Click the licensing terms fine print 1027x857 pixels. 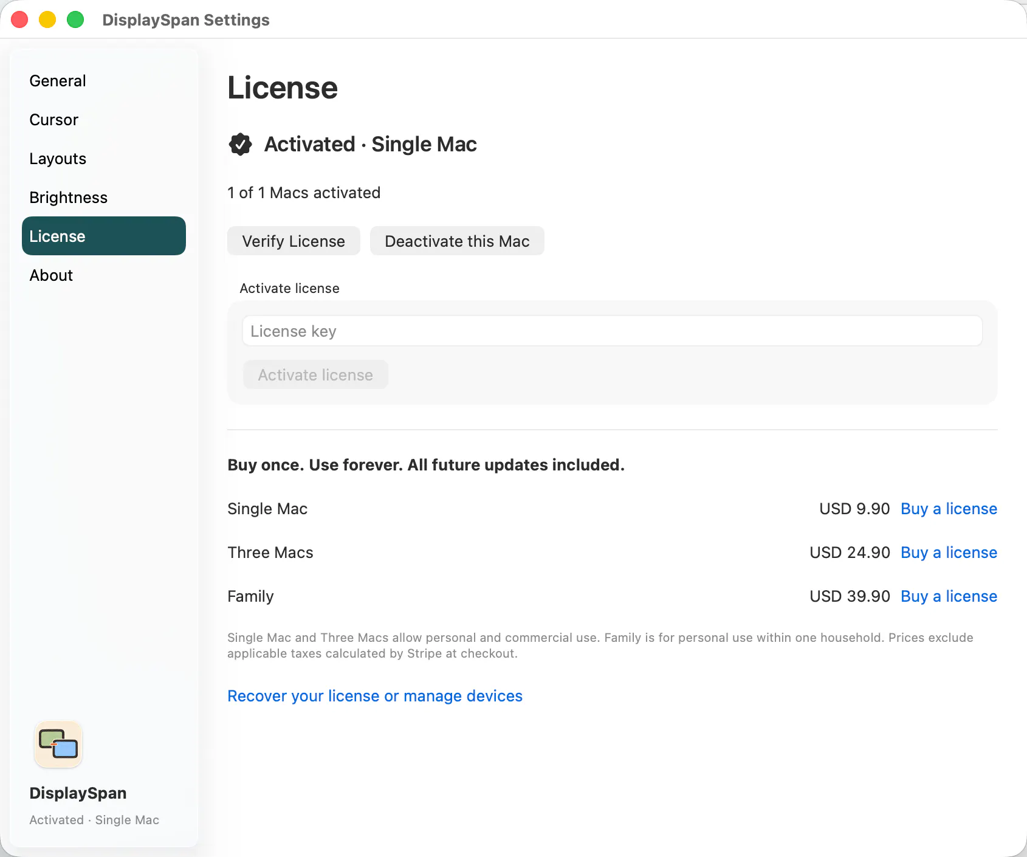pyautogui.click(x=600, y=645)
